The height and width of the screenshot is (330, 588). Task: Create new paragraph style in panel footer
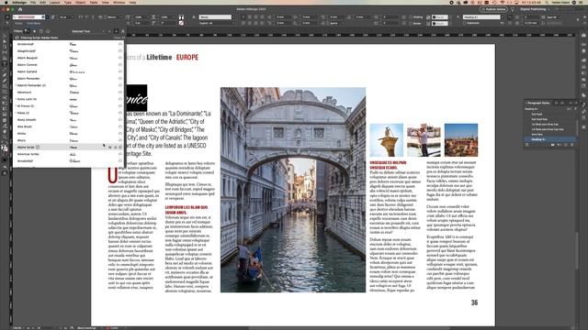pyautogui.click(x=566, y=145)
